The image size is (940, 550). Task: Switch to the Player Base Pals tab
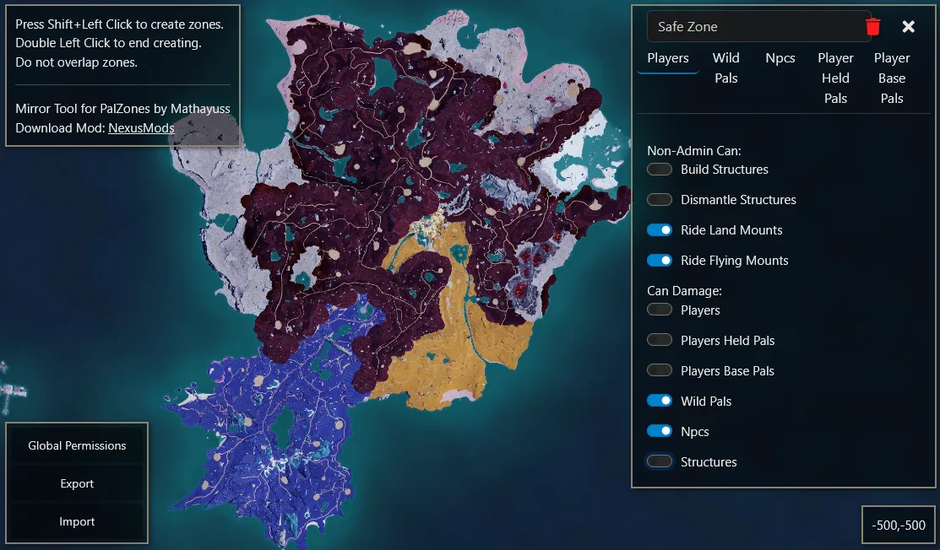(x=892, y=78)
